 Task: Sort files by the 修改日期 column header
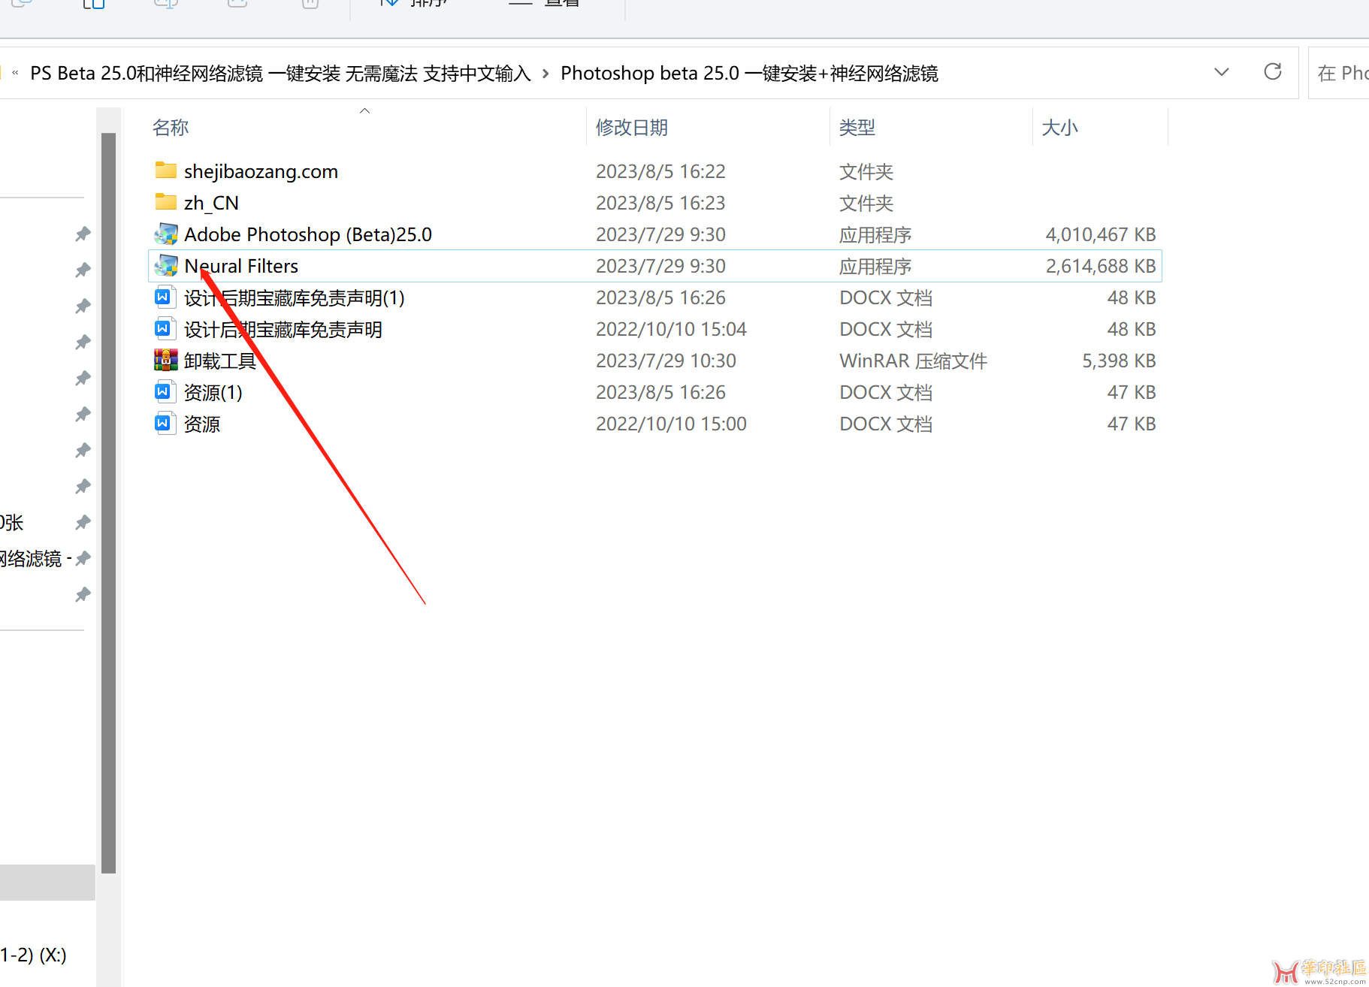(x=631, y=127)
